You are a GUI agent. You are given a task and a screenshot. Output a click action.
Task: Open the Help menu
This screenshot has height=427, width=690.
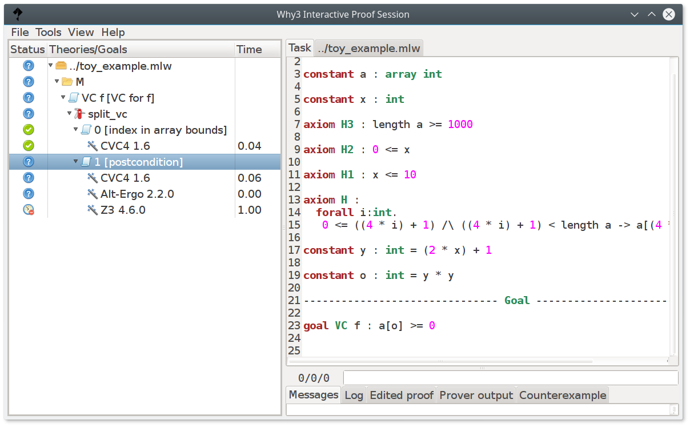[113, 32]
